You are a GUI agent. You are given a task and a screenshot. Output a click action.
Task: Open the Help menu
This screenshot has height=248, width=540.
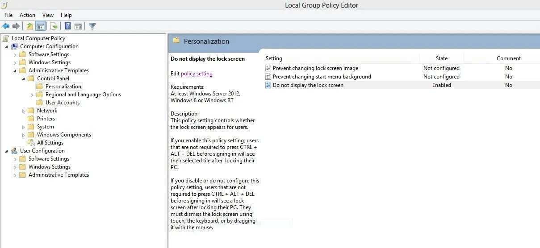[x=66, y=15]
